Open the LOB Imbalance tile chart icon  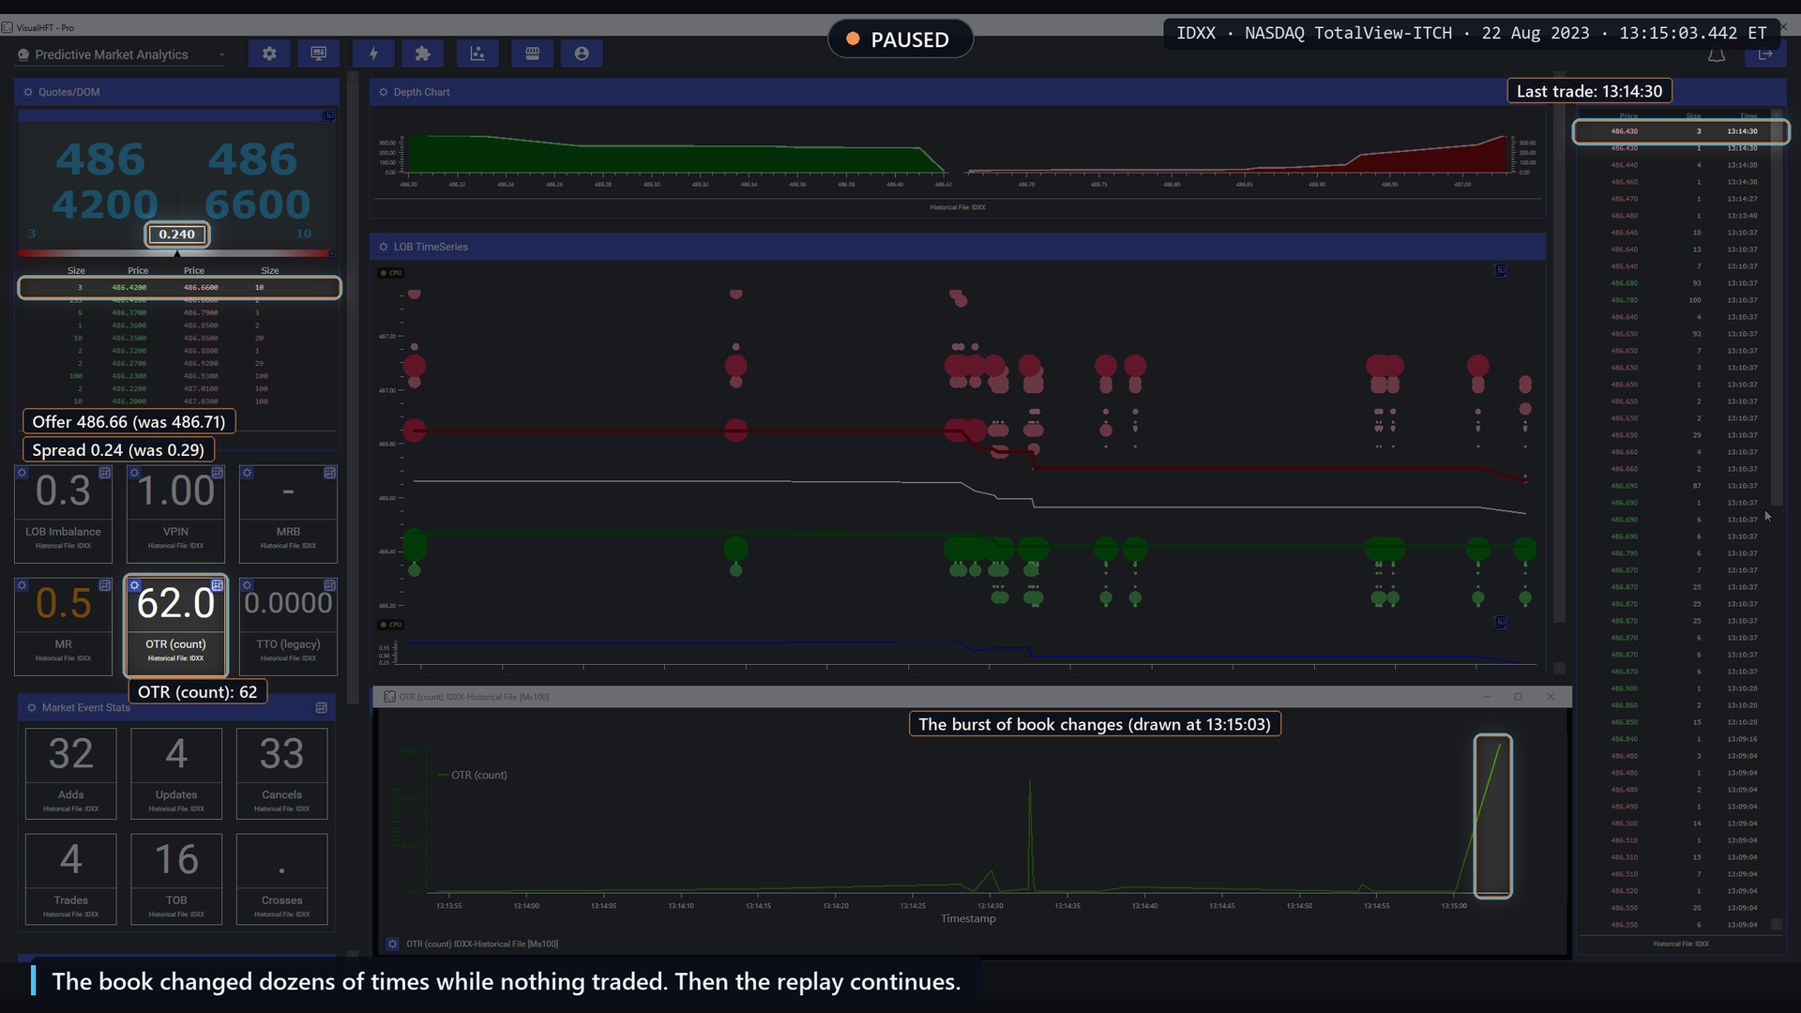coord(105,473)
